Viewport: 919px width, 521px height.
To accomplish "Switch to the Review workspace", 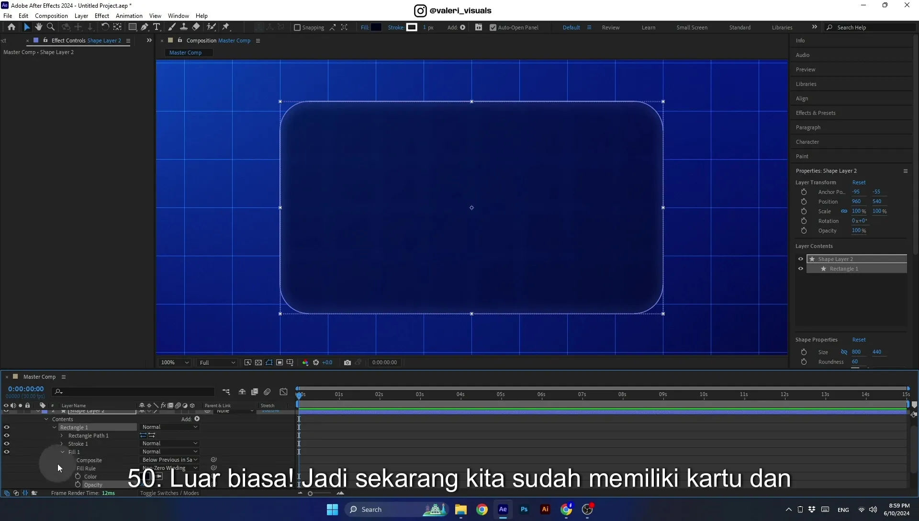I will pyautogui.click(x=611, y=28).
